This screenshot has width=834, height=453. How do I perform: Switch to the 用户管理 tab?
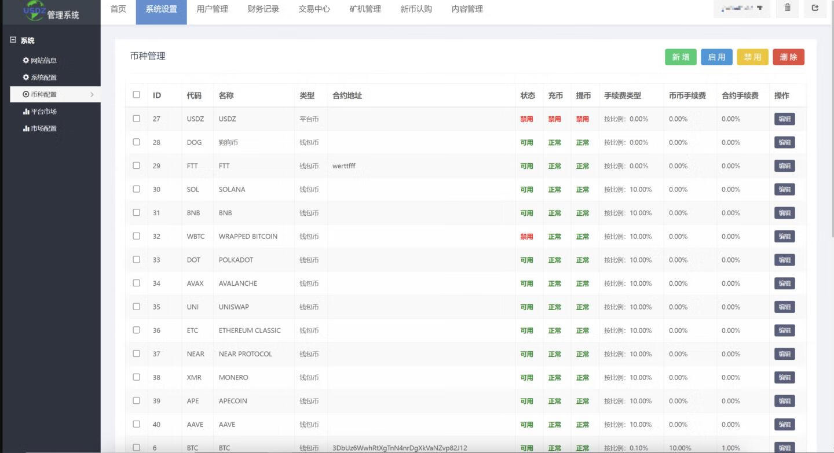(212, 9)
